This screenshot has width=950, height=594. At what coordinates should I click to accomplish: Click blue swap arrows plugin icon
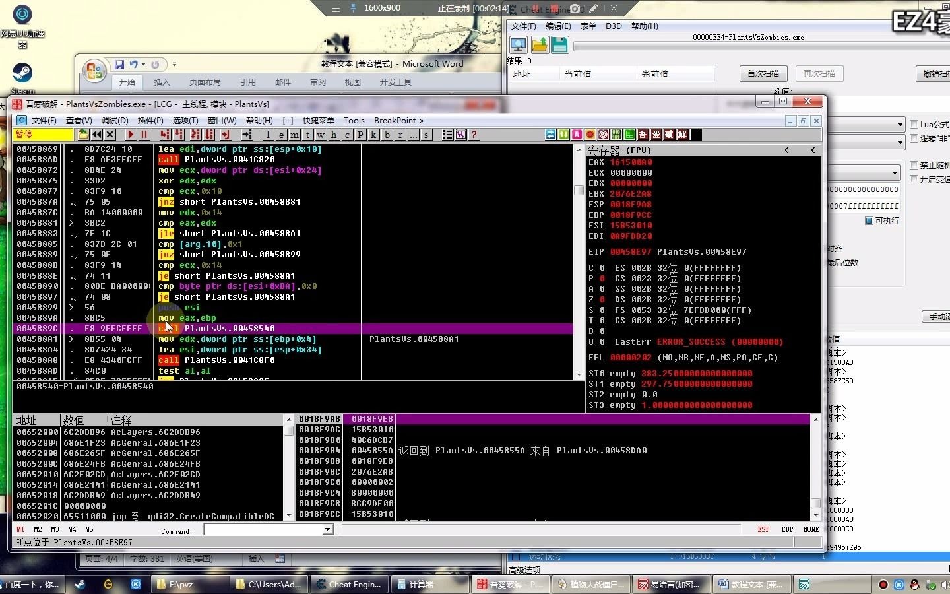click(x=550, y=135)
